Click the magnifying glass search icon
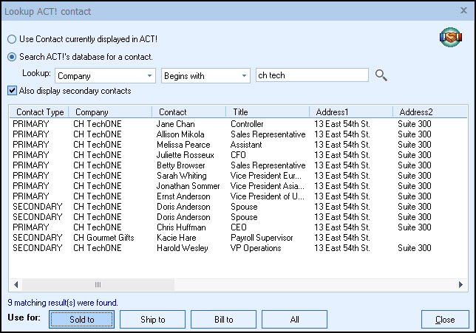The image size is (476, 333). point(381,75)
